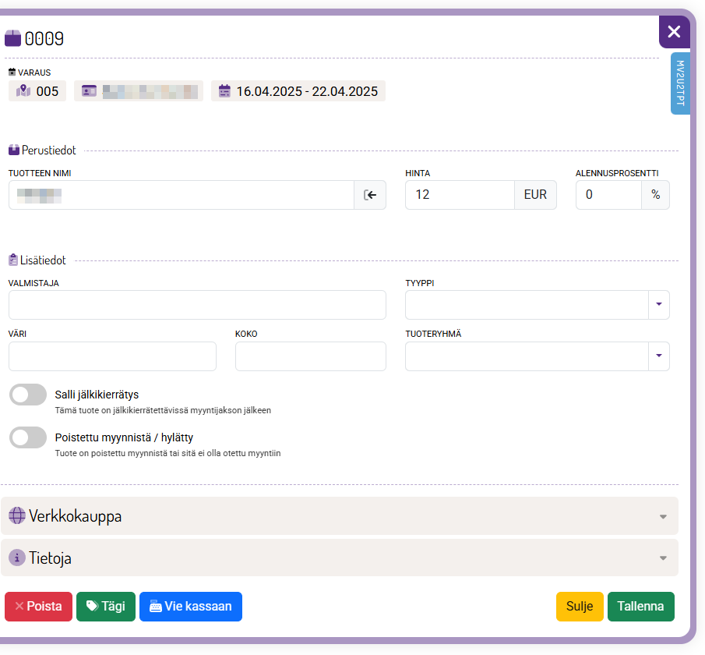Click into the Valmistaja input field

click(x=197, y=305)
